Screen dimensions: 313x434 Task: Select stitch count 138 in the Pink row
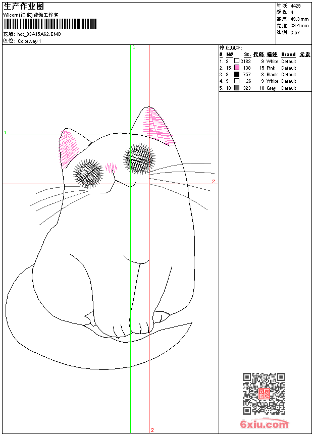pyautogui.click(x=247, y=68)
